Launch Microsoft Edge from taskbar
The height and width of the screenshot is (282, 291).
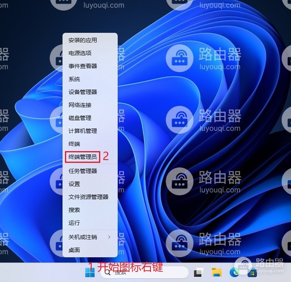click(235, 273)
